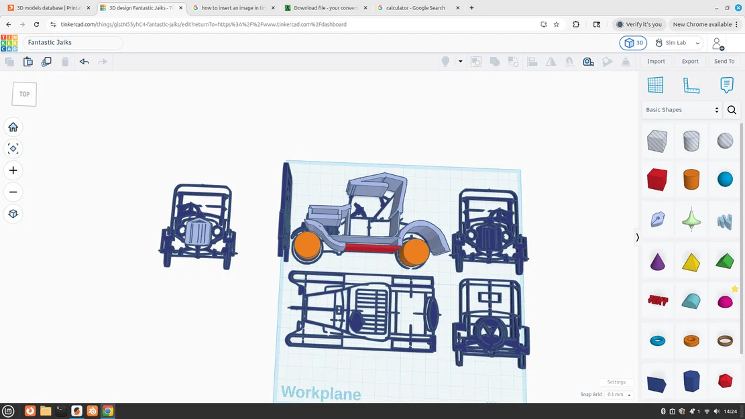Click the Paste clipboard icon
Viewport: 745px width, 419px height.
28,62
